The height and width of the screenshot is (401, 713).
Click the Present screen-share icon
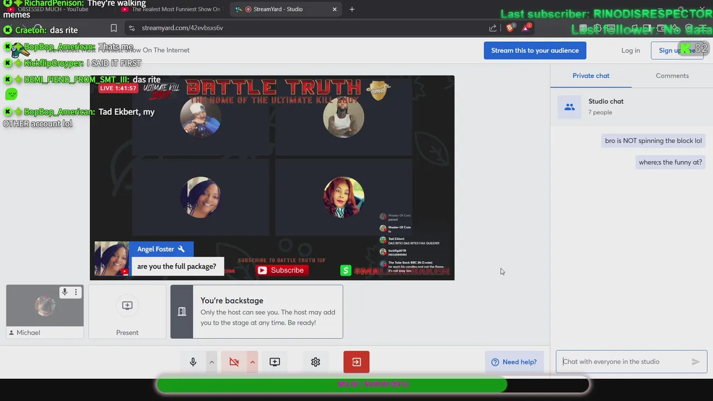[x=127, y=305]
